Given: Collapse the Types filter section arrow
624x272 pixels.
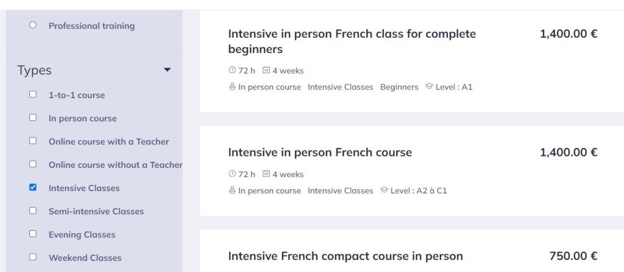Looking at the screenshot, I should [x=168, y=70].
